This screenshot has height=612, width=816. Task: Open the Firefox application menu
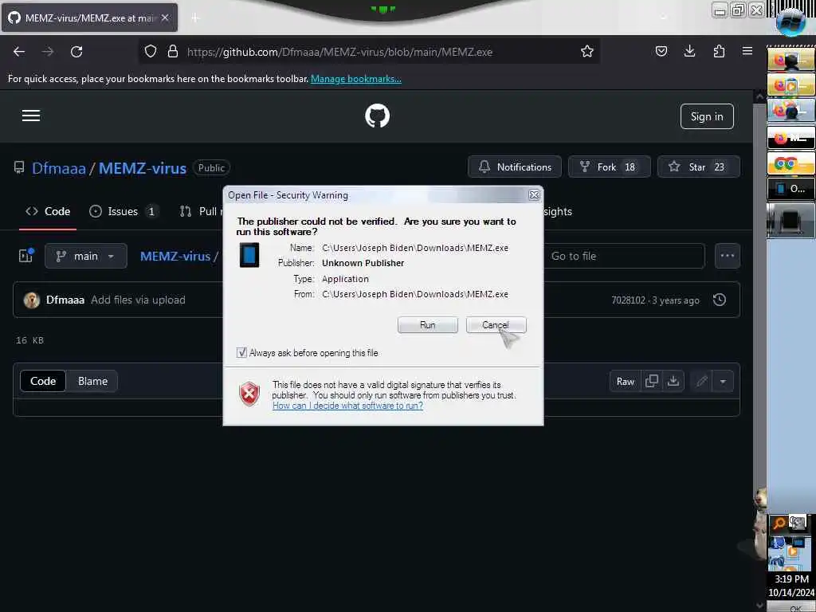747,51
